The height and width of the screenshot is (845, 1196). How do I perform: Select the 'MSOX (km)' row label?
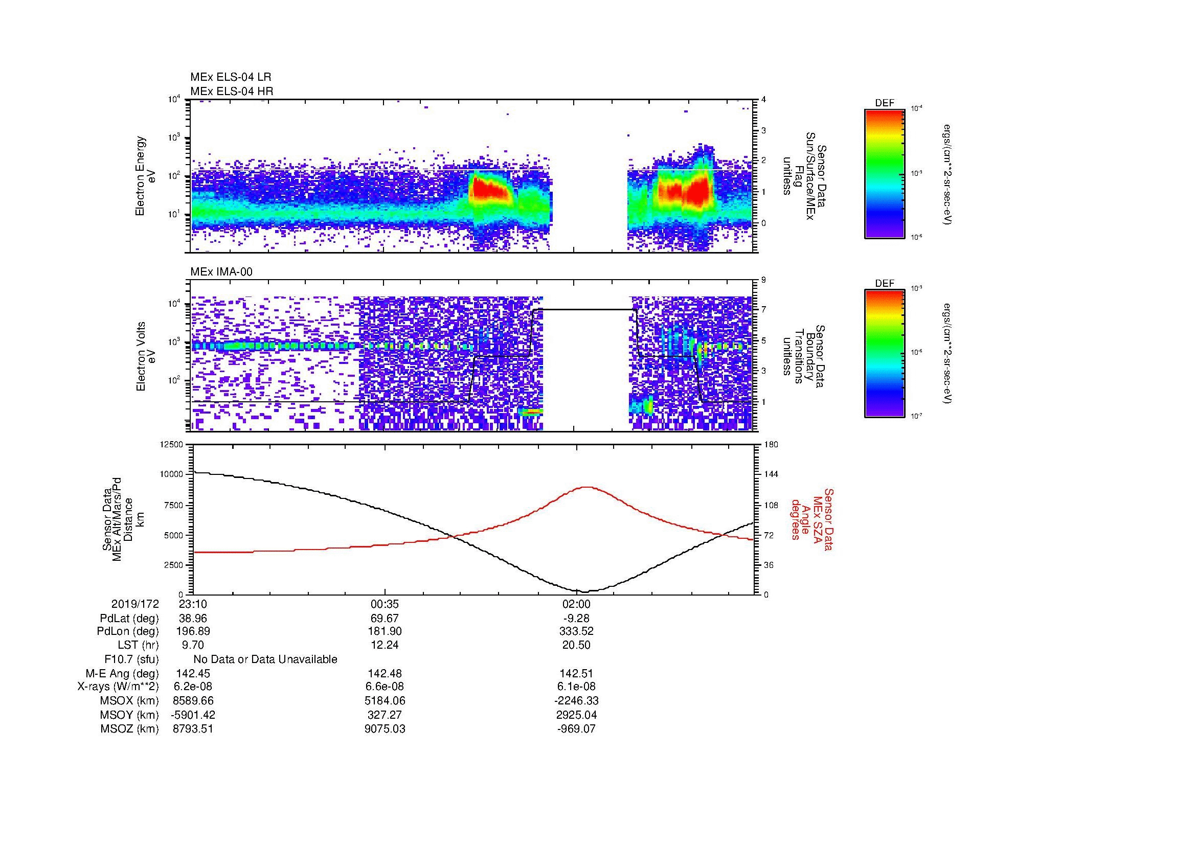pos(130,701)
